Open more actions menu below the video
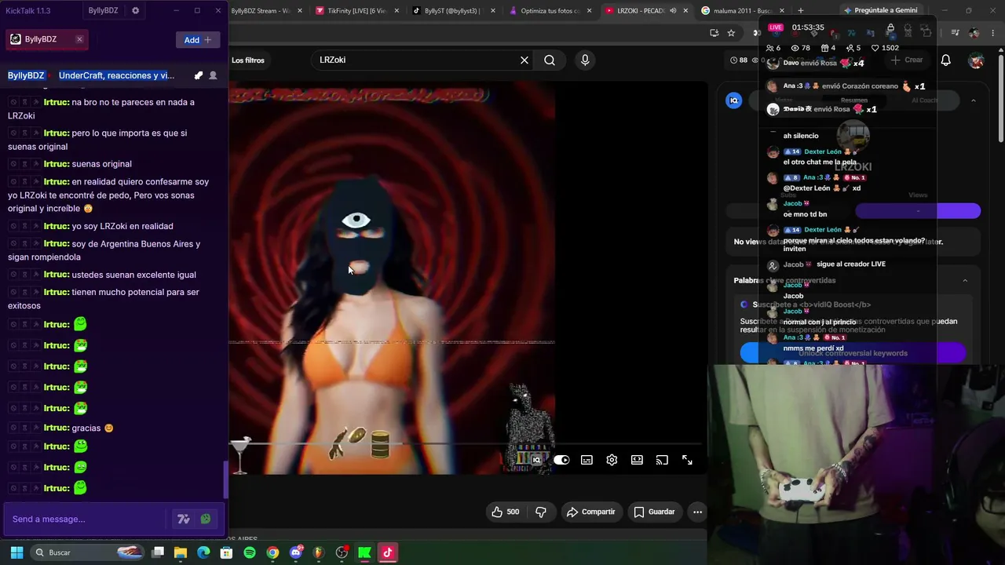Screen dimensions: 1005x565 pyautogui.click(x=697, y=512)
